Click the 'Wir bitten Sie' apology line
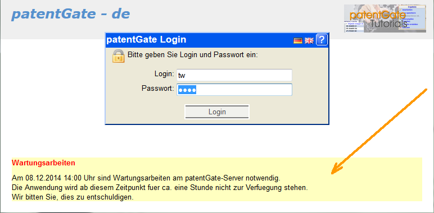Image resolution: width=434 pixels, height=213 pixels. (x=73, y=197)
